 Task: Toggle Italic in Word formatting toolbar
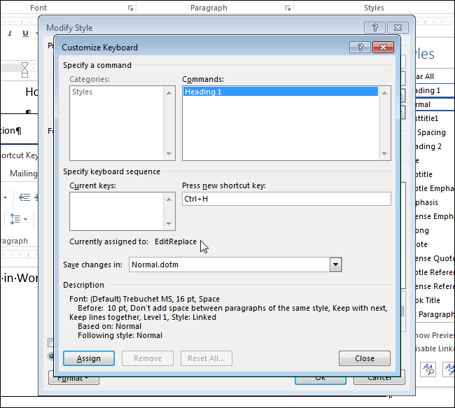[x=10, y=34]
